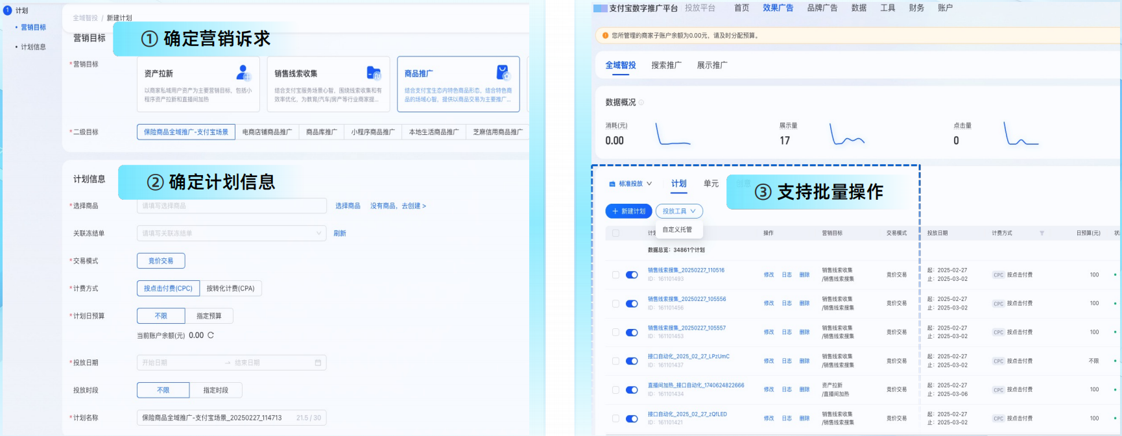The width and height of the screenshot is (1122, 436).
Task: Toggle switch for plan 销售线索搜集_20250227_110516
Action: [632, 275]
